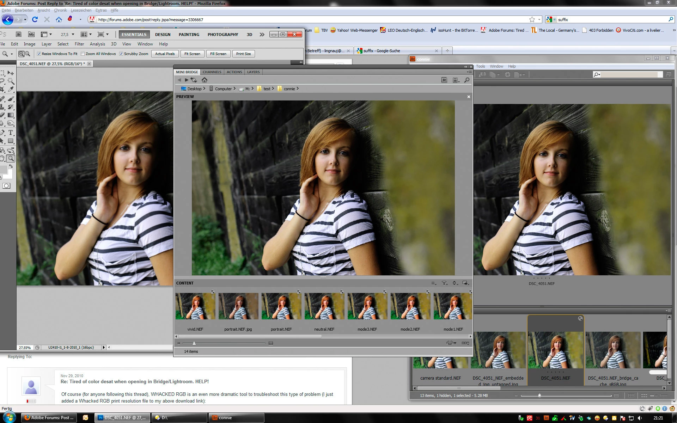The height and width of the screenshot is (423, 677).
Task: Switch to the Channels tab
Action: [x=212, y=72]
